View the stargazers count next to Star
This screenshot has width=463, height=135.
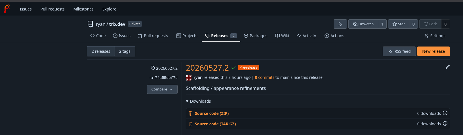(413, 24)
